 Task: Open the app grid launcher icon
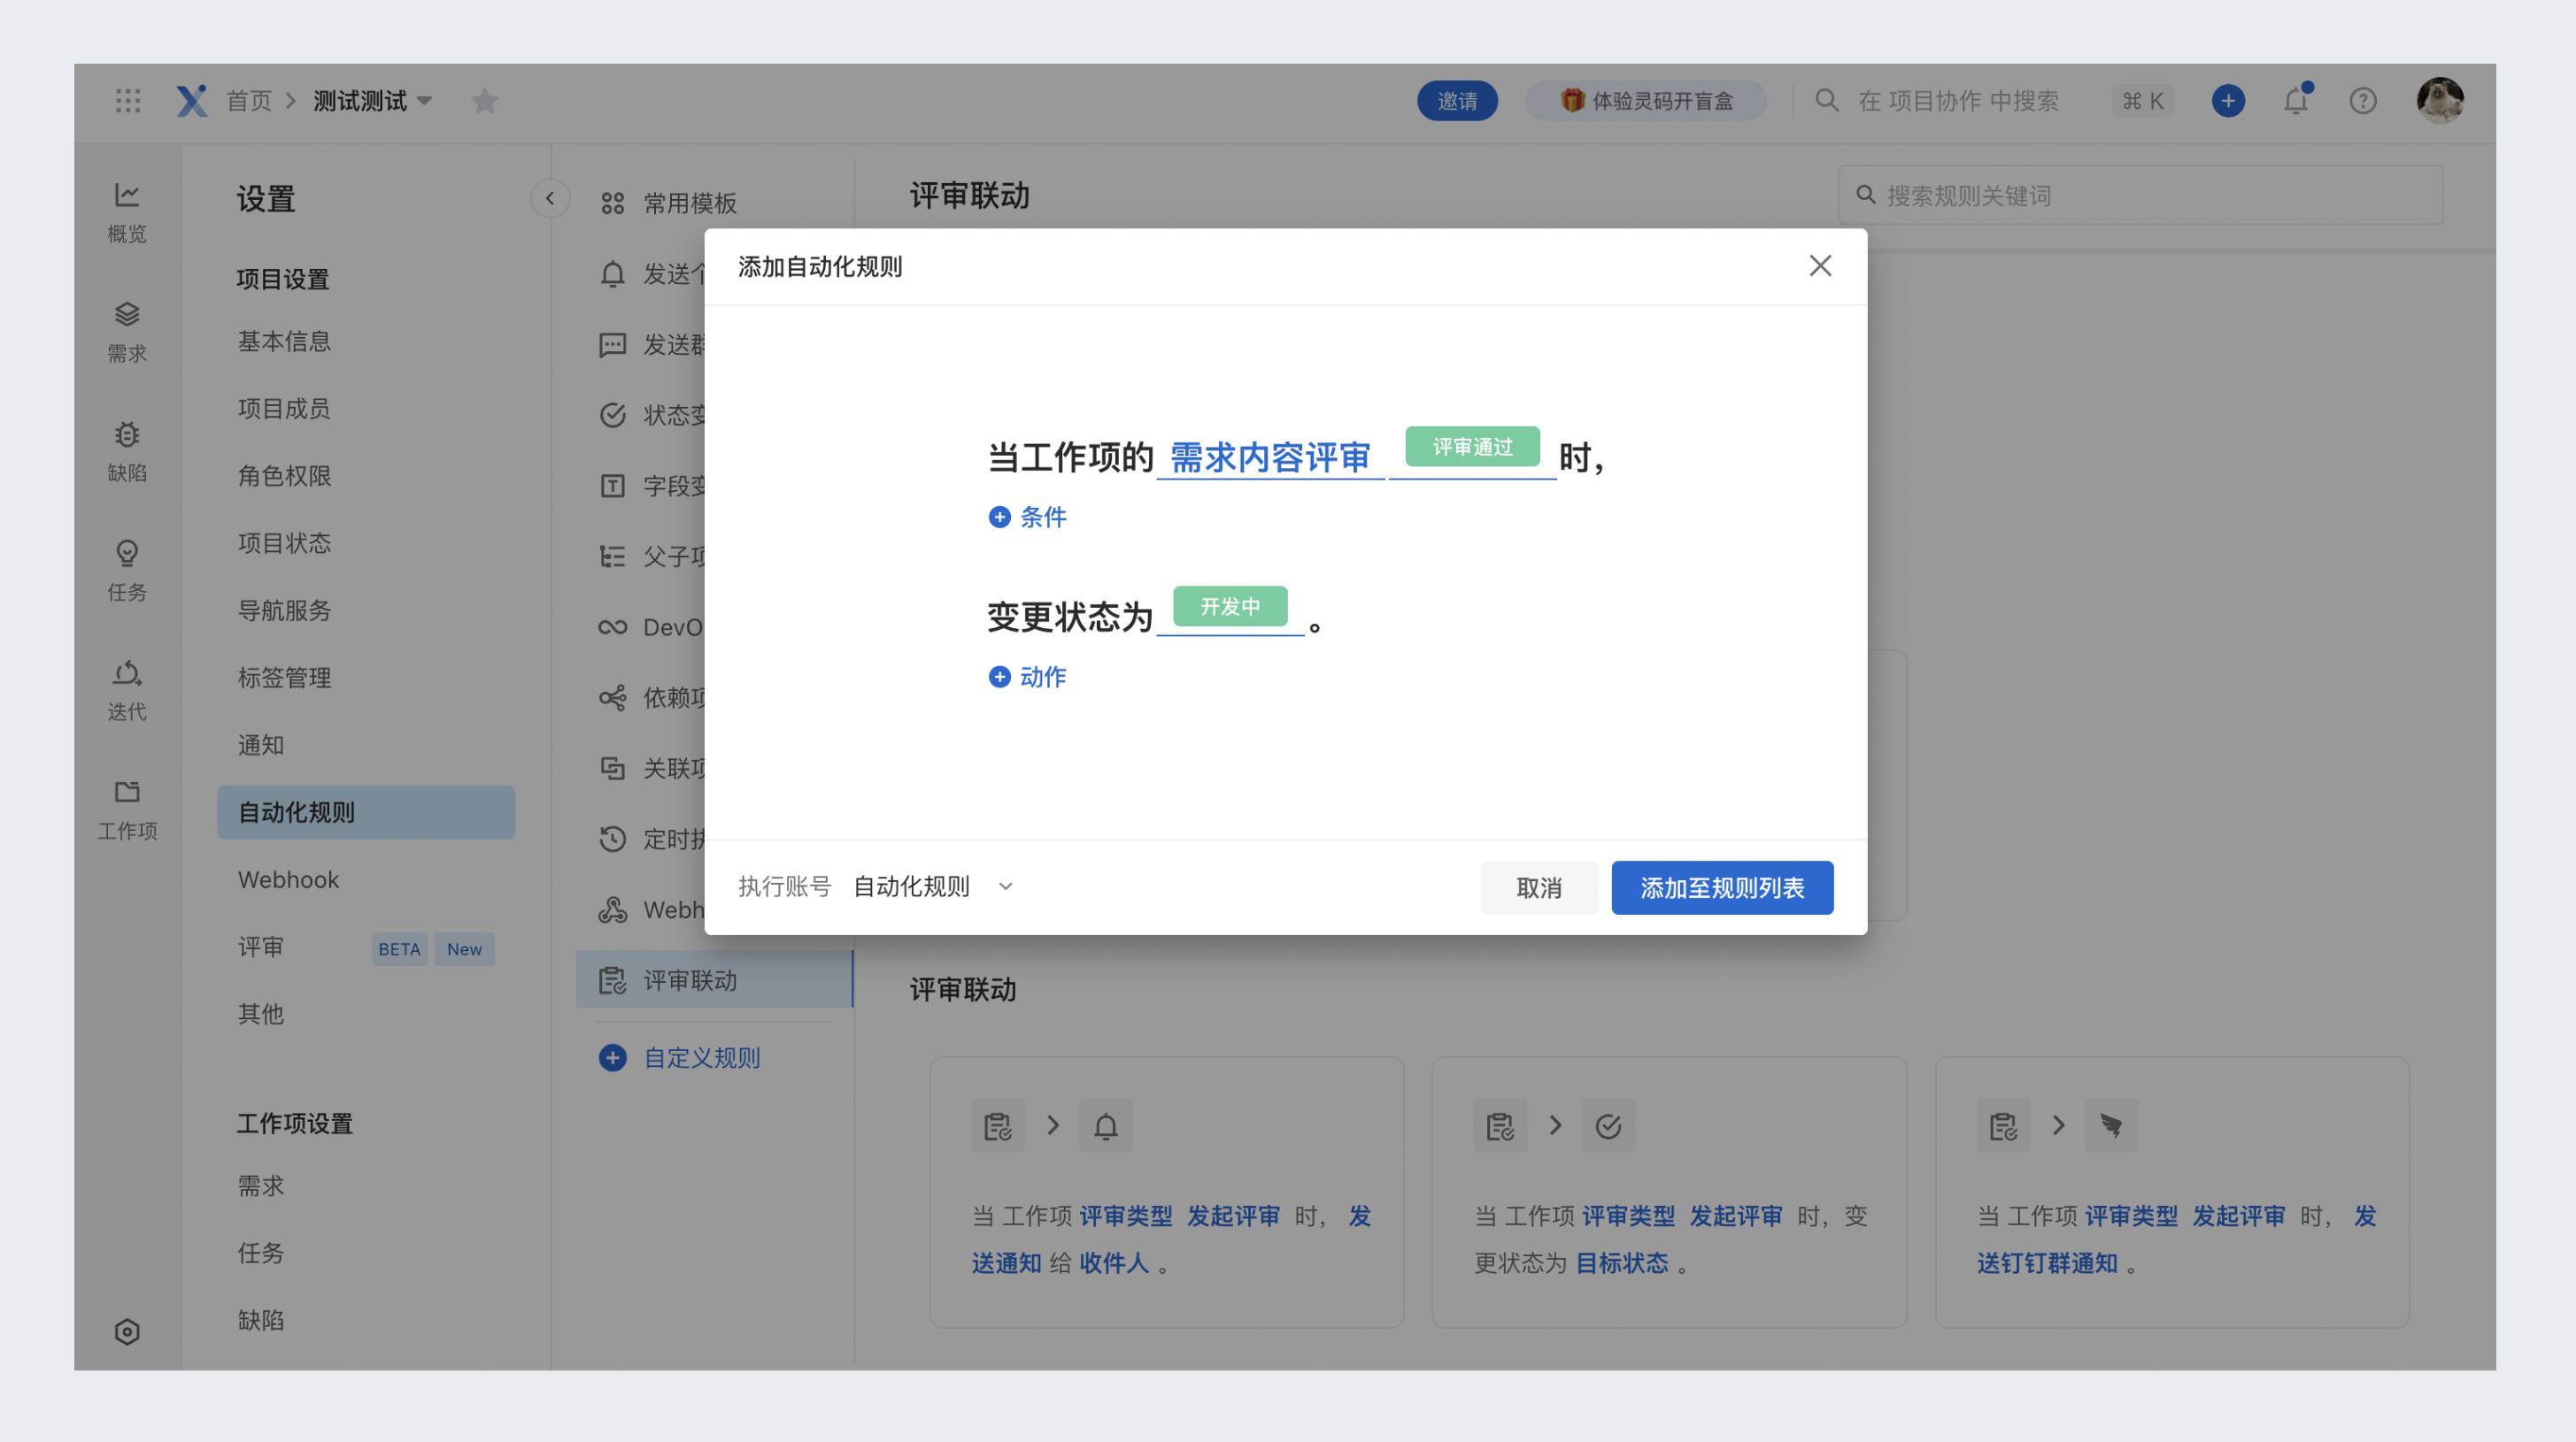tap(128, 100)
